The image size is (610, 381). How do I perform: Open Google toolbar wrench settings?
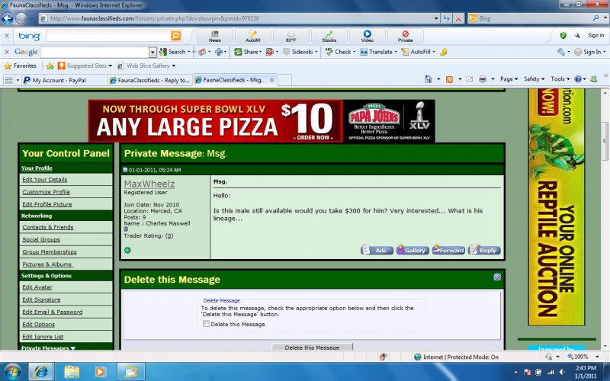(x=561, y=52)
